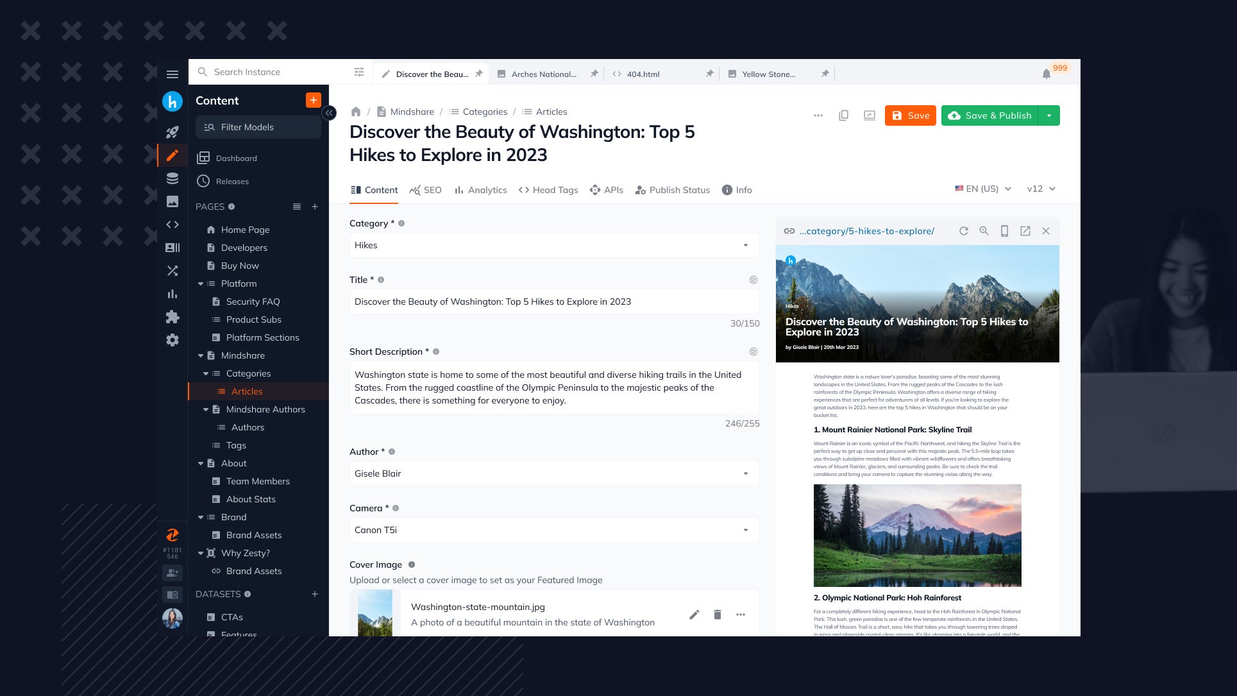
Task: Click the Add new content plus icon
Action: pyautogui.click(x=313, y=100)
